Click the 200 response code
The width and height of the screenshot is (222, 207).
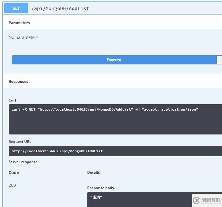(x=12, y=185)
